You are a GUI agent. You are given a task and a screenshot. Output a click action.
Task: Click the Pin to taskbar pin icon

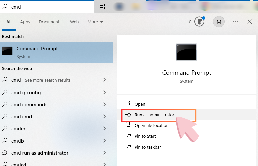127,147
